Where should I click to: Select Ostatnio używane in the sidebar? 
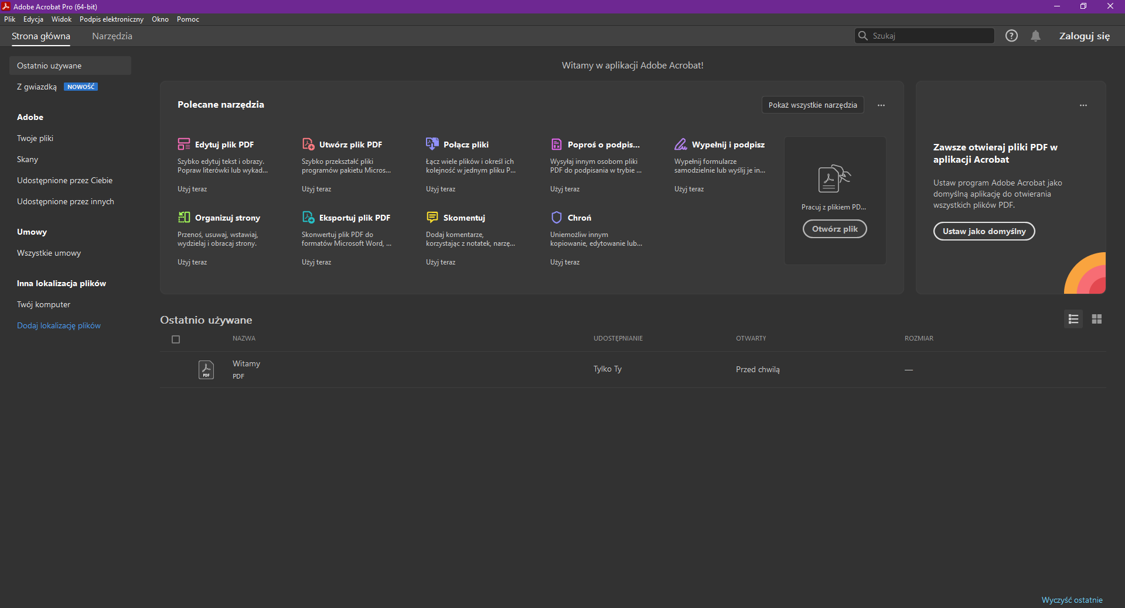[x=70, y=66]
